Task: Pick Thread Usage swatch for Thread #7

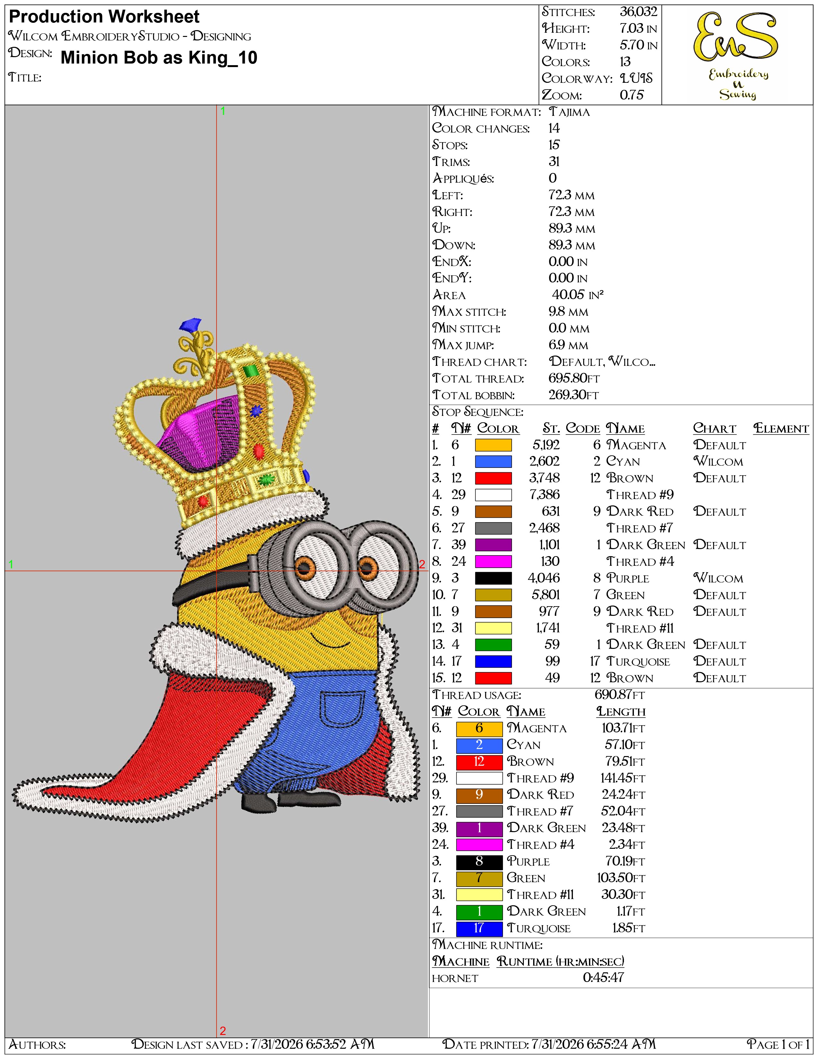Action: (x=479, y=812)
